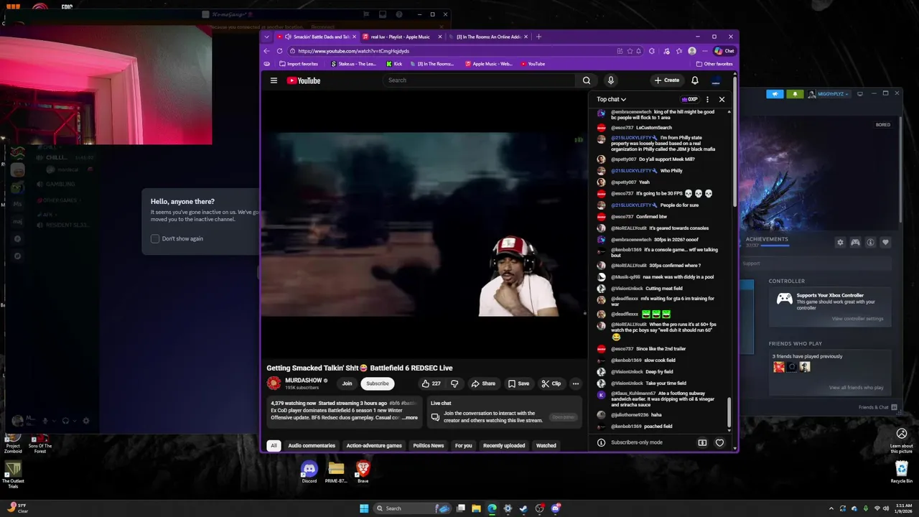Click the Steam taskbar icon
Image resolution: width=919 pixels, height=517 pixels.
[523, 508]
